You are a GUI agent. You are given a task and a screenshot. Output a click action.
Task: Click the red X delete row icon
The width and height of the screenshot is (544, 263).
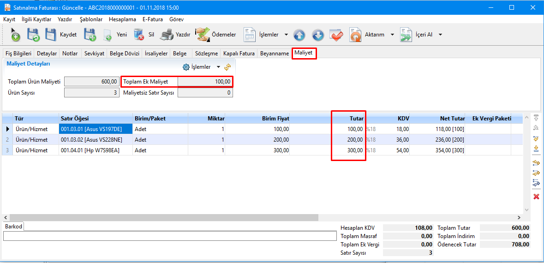(x=536, y=197)
